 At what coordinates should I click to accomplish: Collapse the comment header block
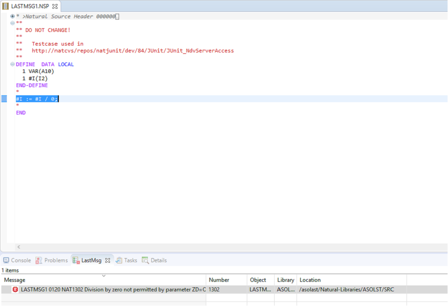[x=12, y=23]
